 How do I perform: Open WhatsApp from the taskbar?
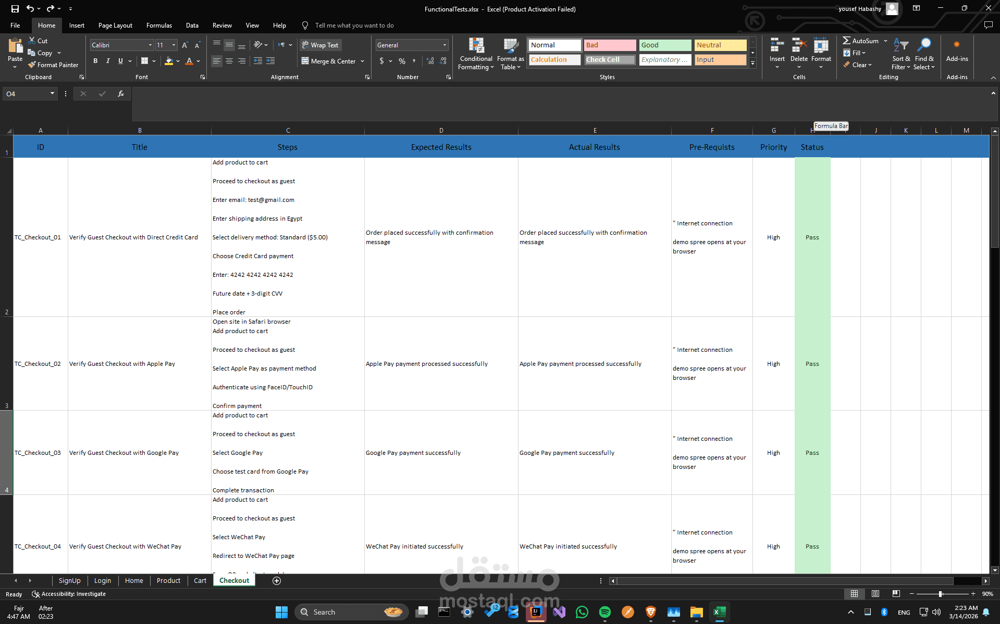tap(582, 612)
